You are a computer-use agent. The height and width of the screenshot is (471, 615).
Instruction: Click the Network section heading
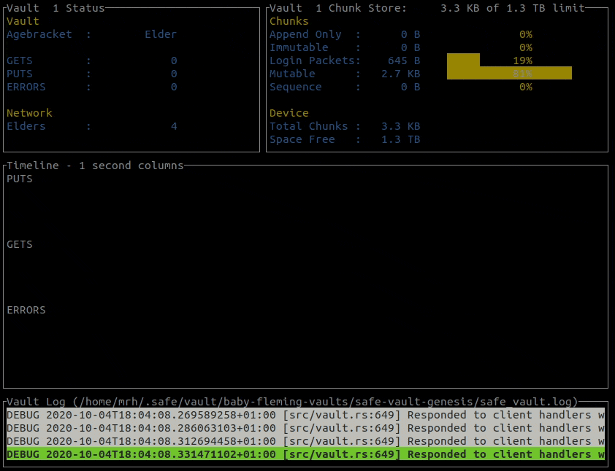pyautogui.click(x=29, y=113)
